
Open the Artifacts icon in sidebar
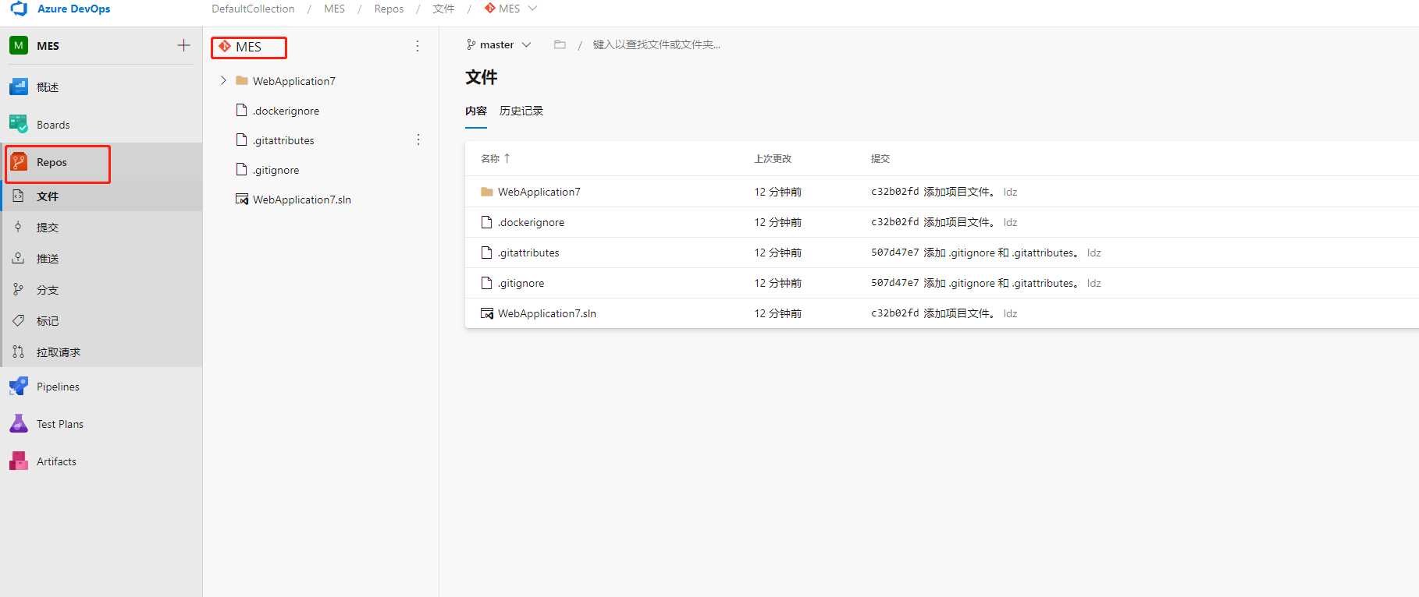pyautogui.click(x=19, y=461)
